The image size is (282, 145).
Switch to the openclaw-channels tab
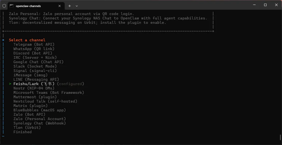pos(31,6)
